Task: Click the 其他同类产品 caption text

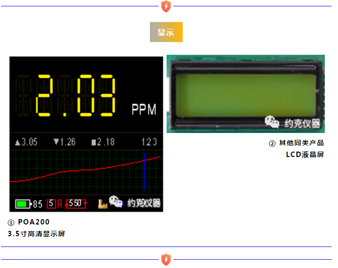Action: pos(301,143)
